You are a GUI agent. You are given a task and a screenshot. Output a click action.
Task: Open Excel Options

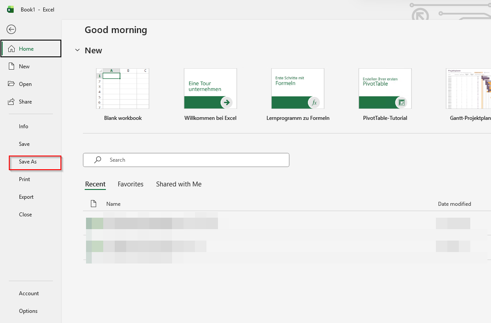pos(28,311)
